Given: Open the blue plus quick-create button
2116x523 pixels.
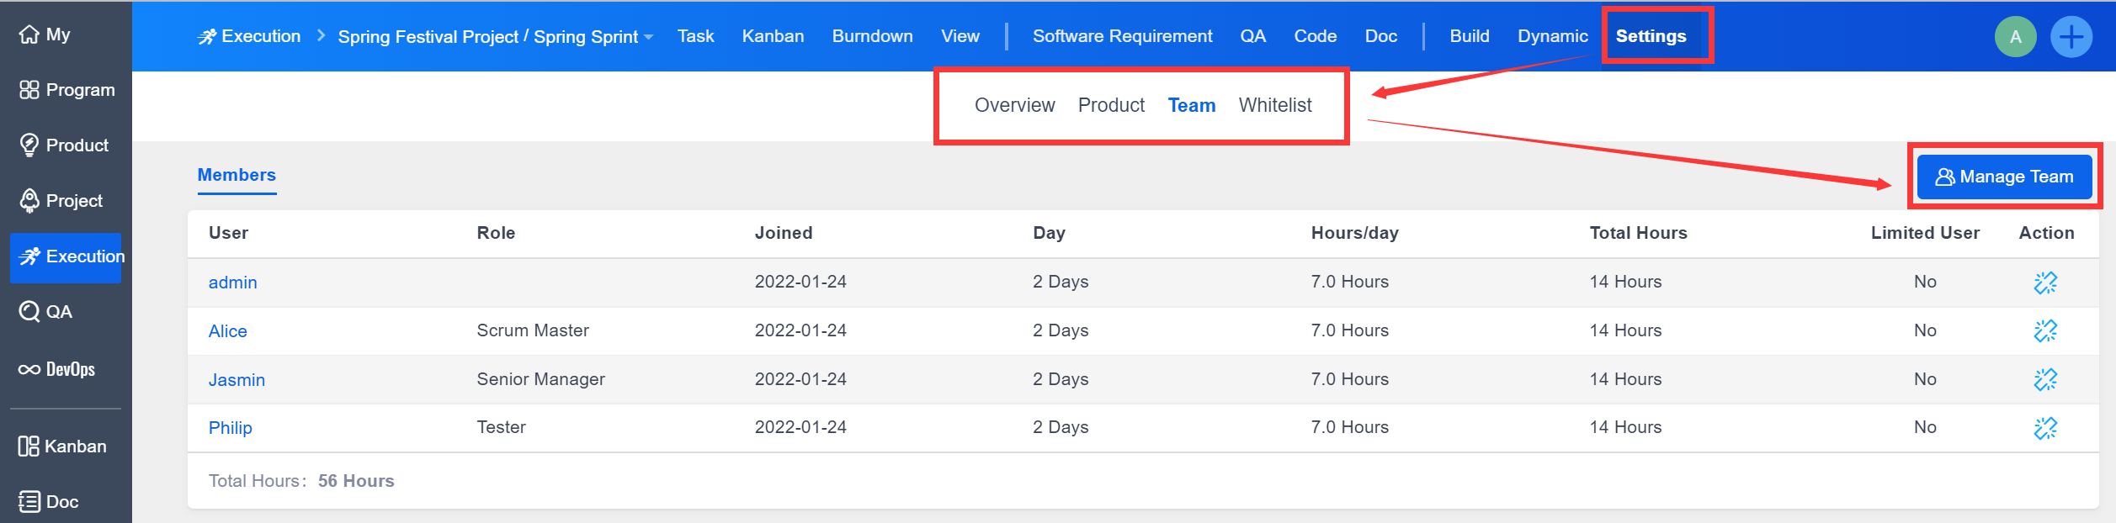Looking at the screenshot, I should point(2071,37).
